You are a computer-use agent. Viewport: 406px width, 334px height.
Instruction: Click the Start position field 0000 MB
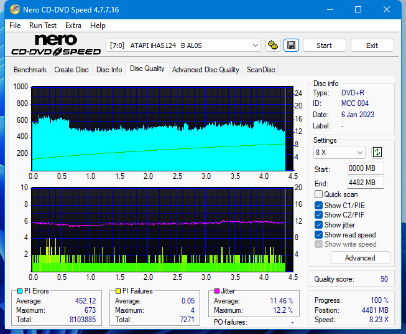pos(366,168)
